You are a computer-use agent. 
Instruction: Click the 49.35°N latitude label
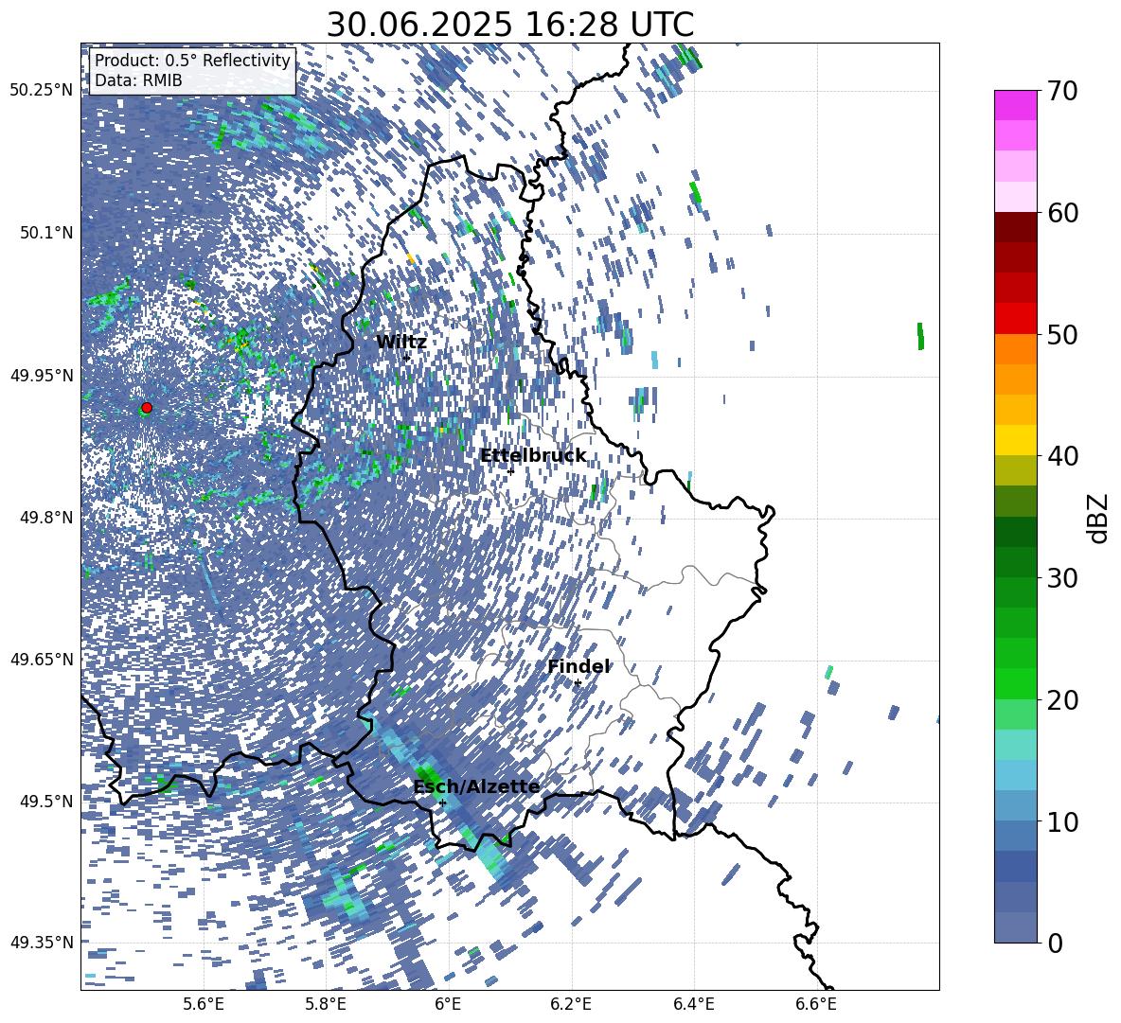pyautogui.click(x=42, y=943)
